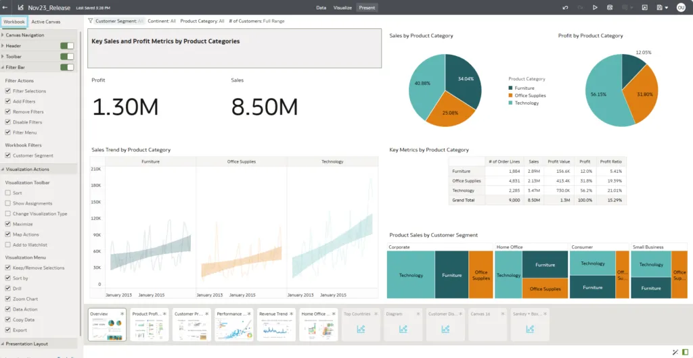Image resolution: width=693 pixels, height=358 pixels.
Task: Click the refresh data icon
Action: coord(610,7)
